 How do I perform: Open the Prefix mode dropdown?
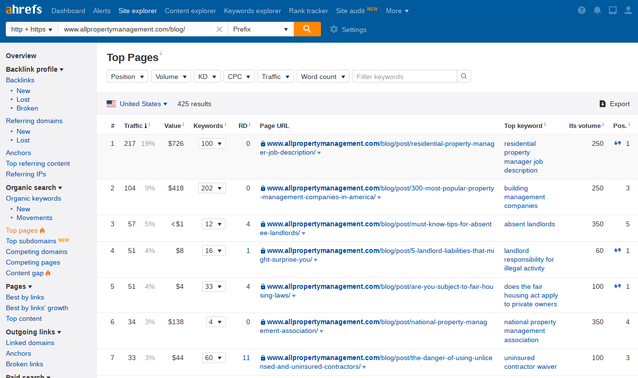pos(261,29)
